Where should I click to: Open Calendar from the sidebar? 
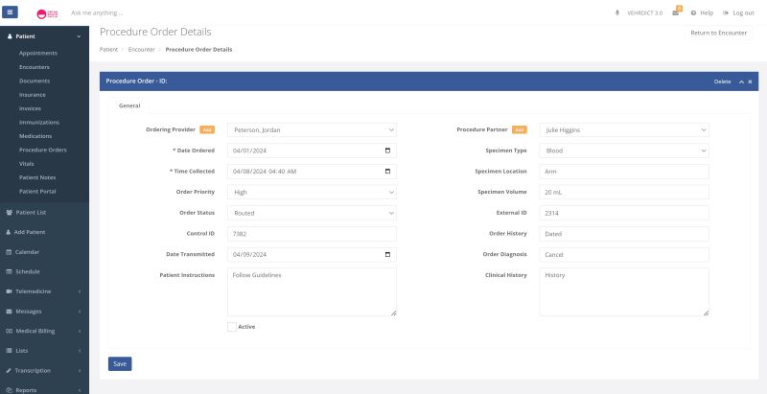point(27,251)
